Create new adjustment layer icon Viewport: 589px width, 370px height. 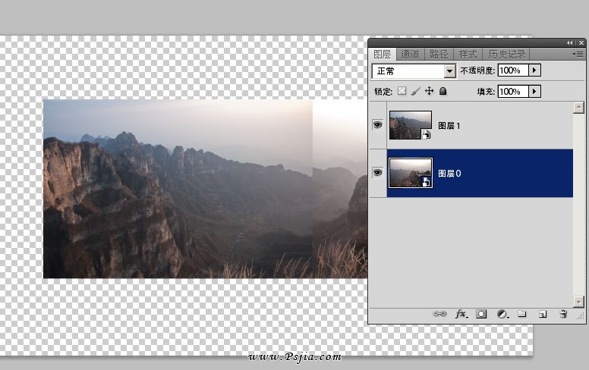(502, 314)
